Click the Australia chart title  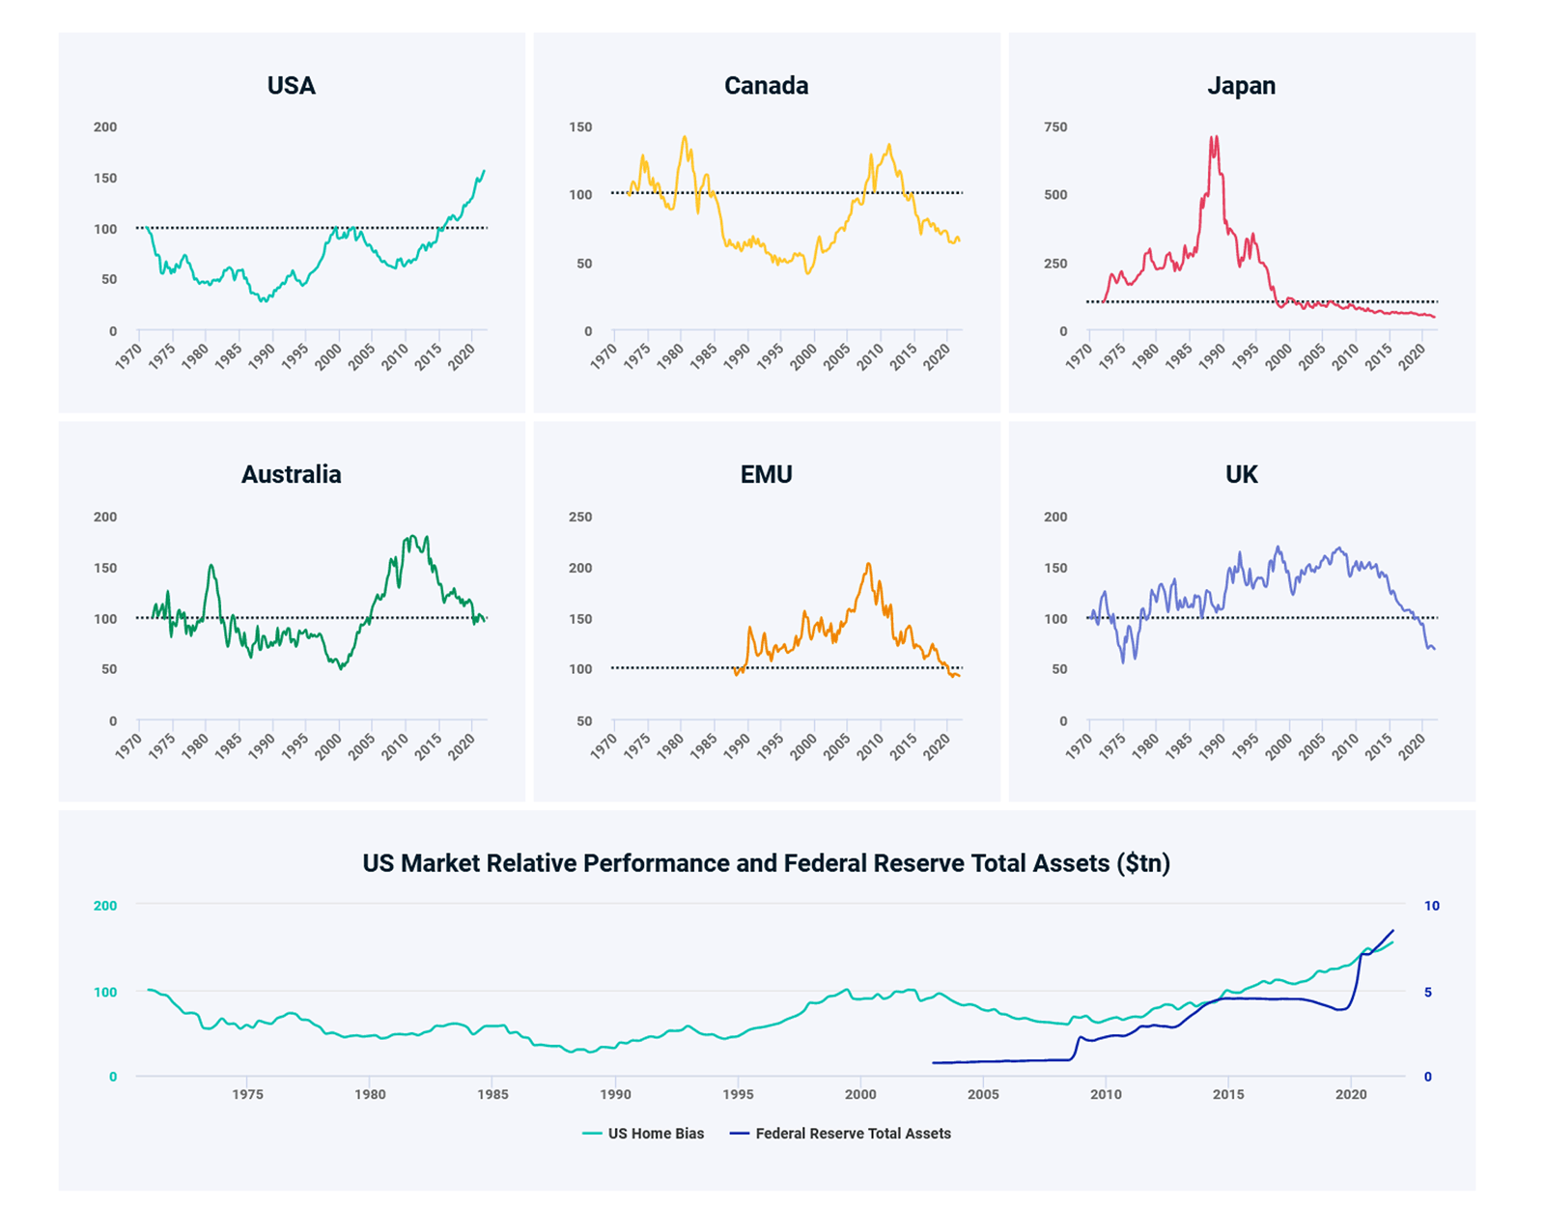point(291,474)
